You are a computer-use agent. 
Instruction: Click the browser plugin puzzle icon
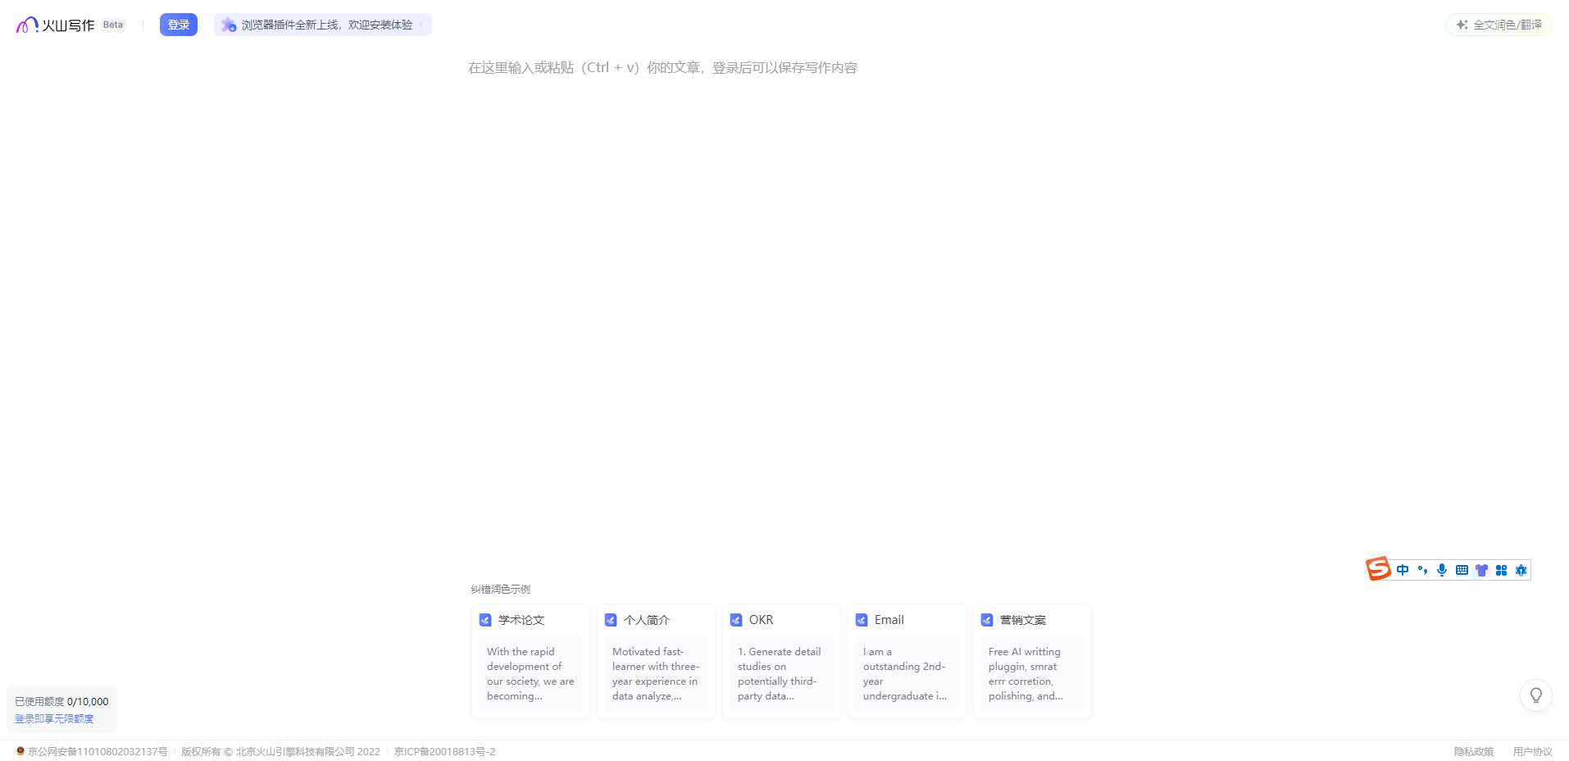pyautogui.click(x=229, y=25)
